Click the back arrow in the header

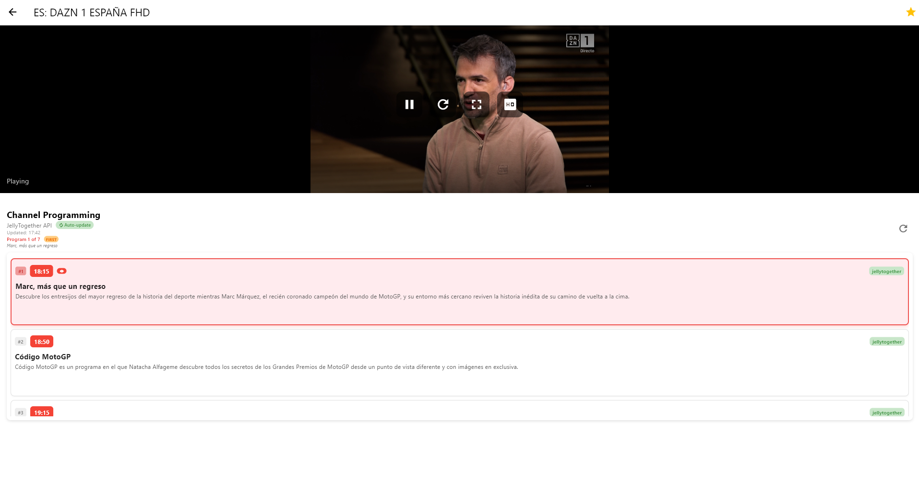[x=12, y=12]
